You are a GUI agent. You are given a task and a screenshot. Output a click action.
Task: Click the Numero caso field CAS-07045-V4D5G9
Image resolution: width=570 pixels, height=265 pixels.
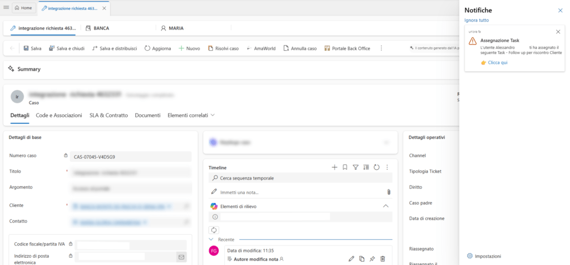[x=130, y=156]
